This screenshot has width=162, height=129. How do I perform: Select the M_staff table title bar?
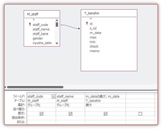pyautogui.click(x=42, y=14)
